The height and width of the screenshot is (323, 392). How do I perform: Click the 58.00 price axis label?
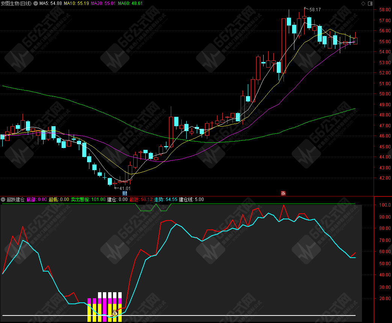coord(385,10)
